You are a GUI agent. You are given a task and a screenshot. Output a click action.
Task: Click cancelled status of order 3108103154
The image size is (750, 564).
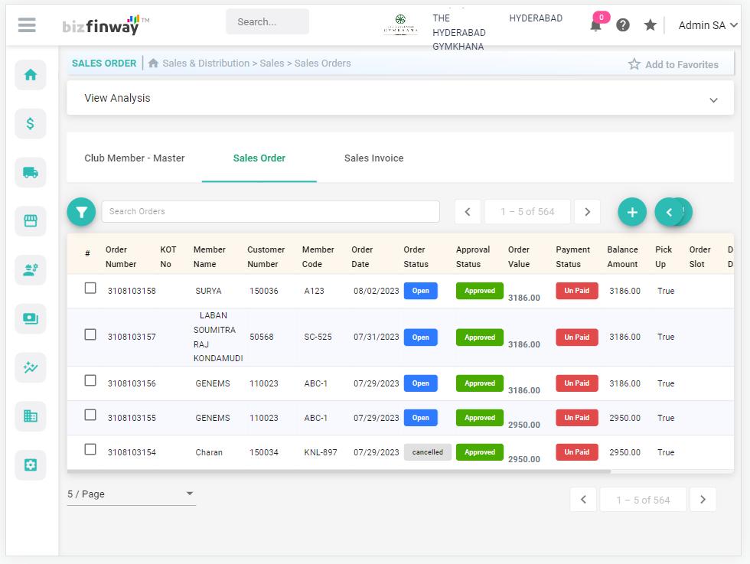coord(428,452)
